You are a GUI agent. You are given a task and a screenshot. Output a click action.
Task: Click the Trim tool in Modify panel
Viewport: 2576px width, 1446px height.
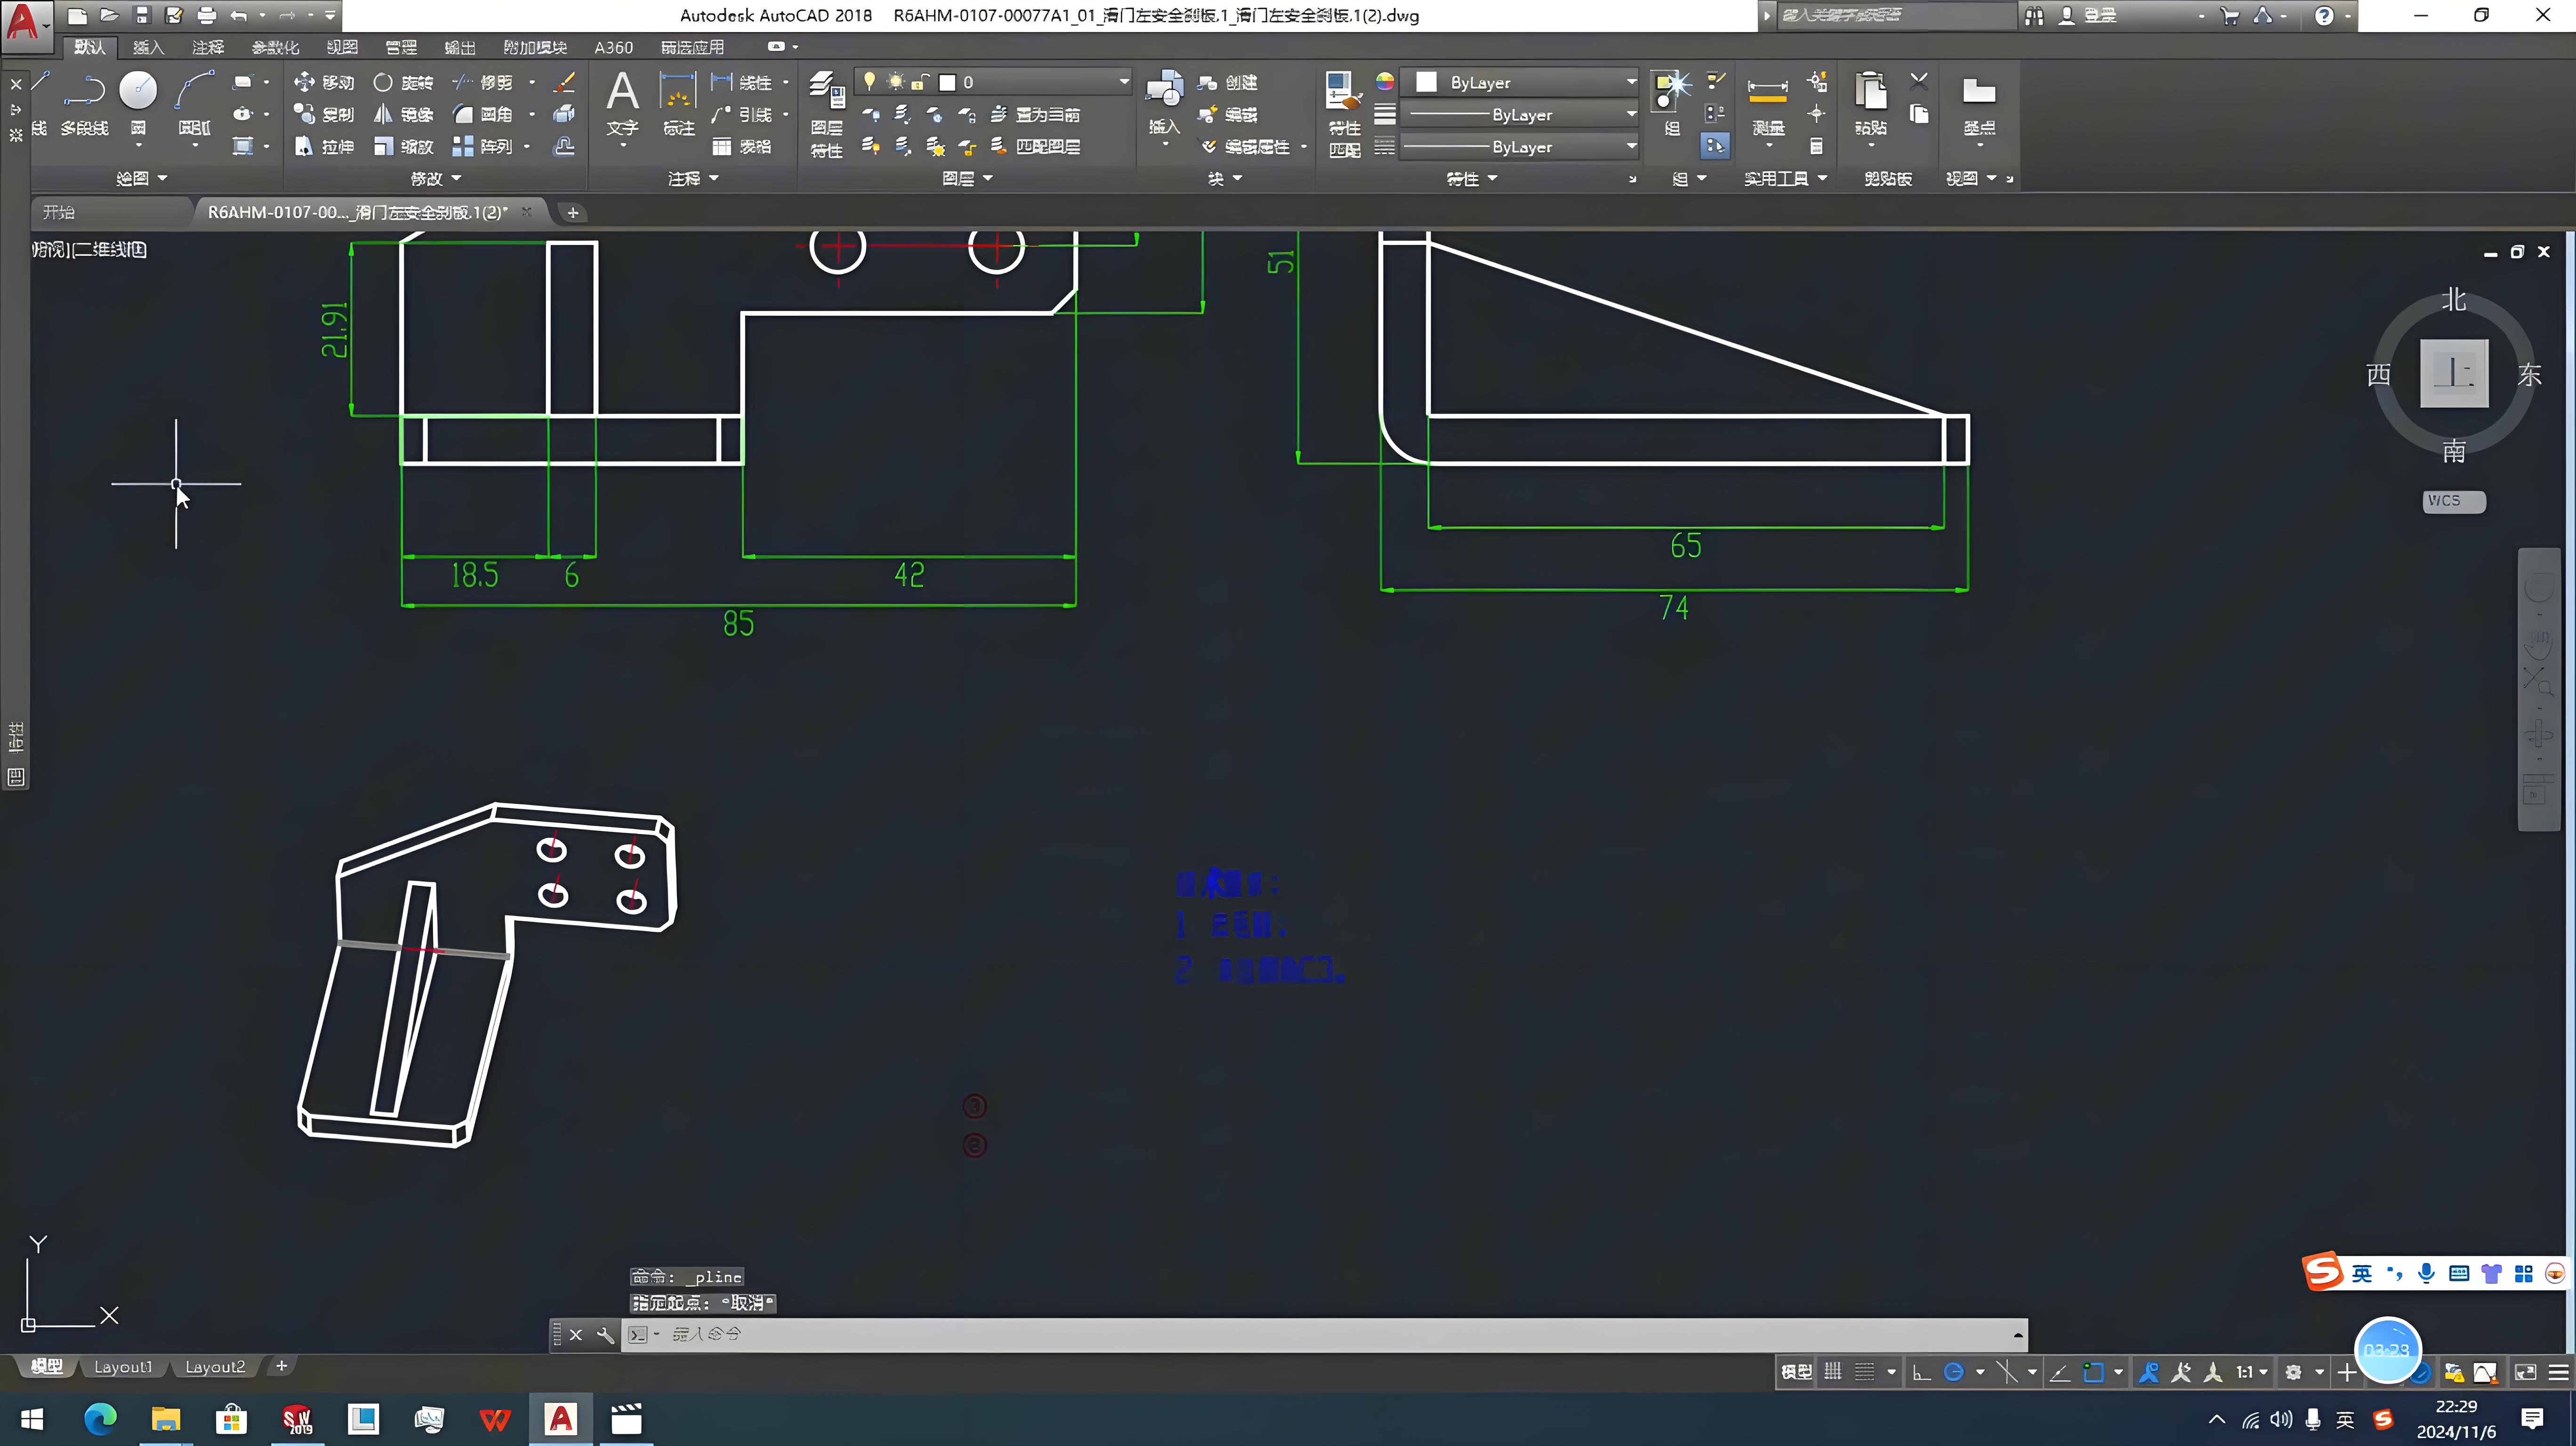coord(482,82)
